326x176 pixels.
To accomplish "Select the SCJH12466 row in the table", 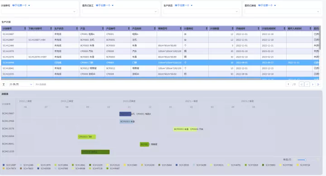I will tap(160, 46).
